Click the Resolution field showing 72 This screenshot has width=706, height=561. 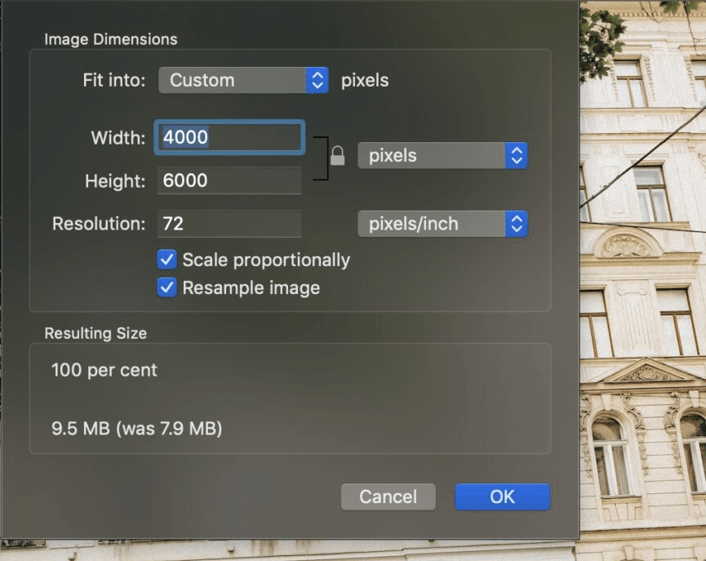click(229, 224)
